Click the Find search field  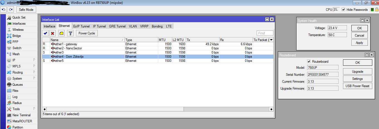[x=265, y=33]
